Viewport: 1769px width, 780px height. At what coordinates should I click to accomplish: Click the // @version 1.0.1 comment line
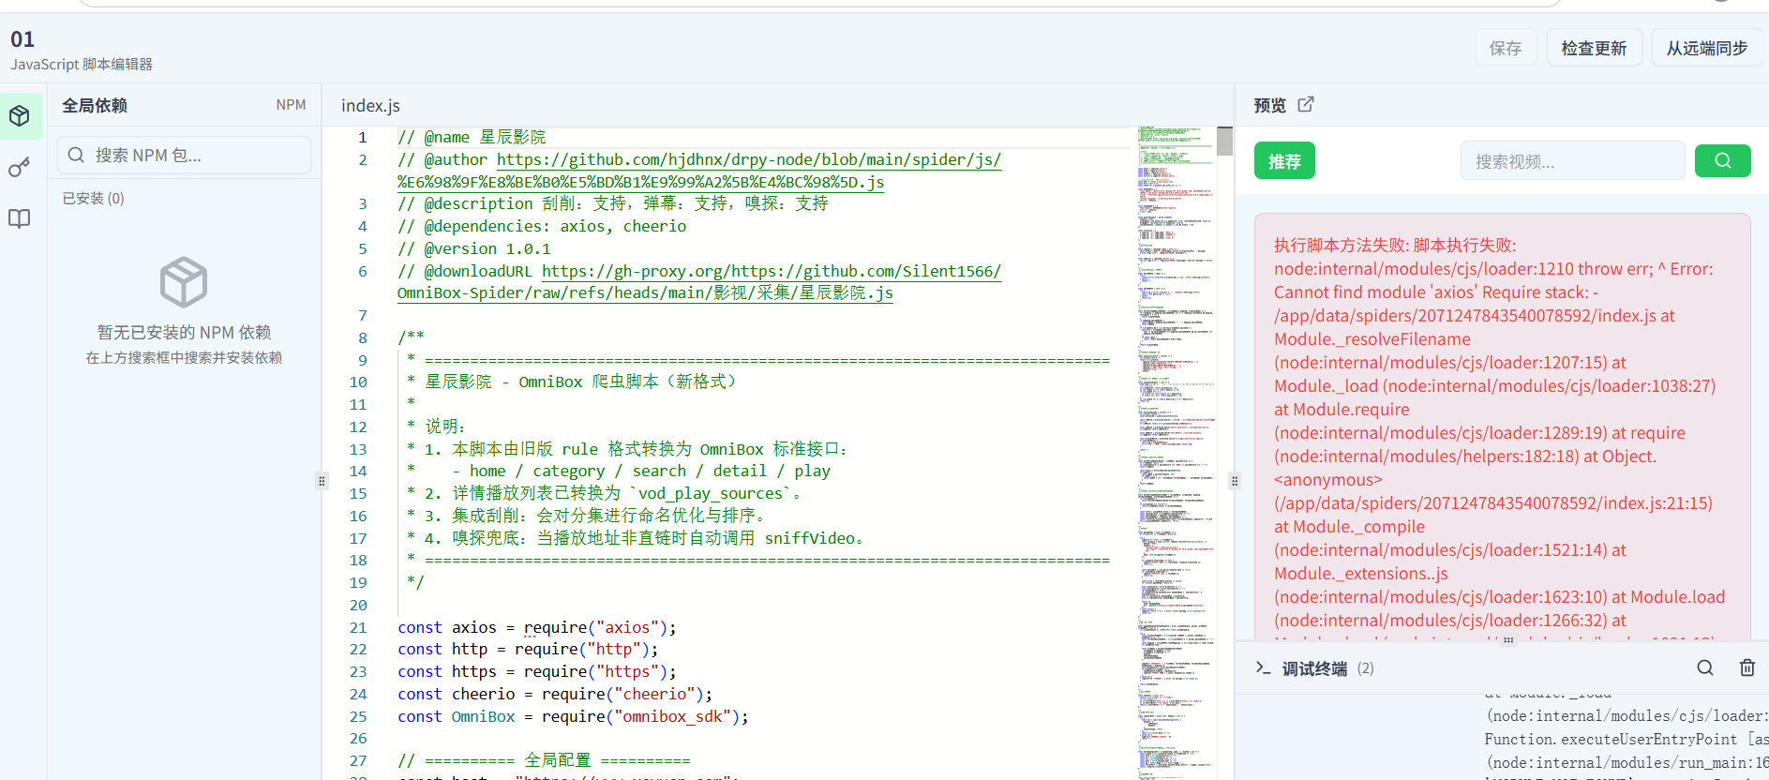point(474,248)
